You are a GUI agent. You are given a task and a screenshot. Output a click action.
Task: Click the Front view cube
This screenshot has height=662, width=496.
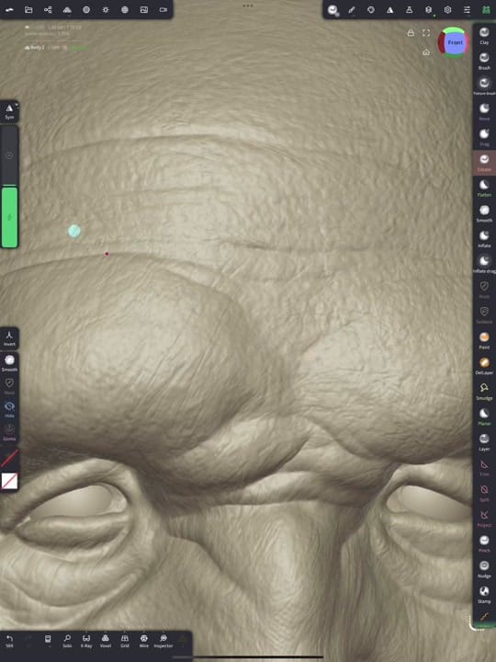point(454,42)
